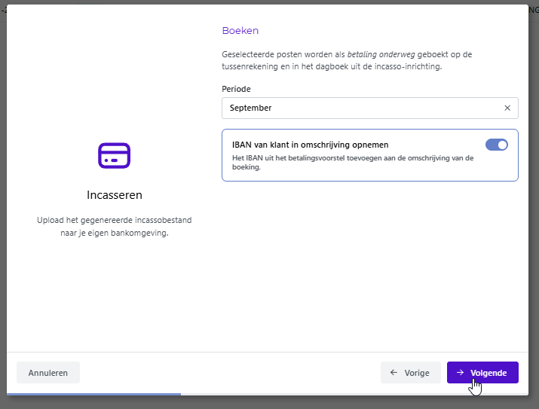
Task: Continue with the Volgende button
Action: pos(482,373)
